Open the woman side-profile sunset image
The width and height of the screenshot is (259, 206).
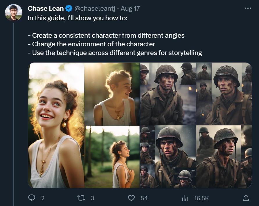point(112,94)
